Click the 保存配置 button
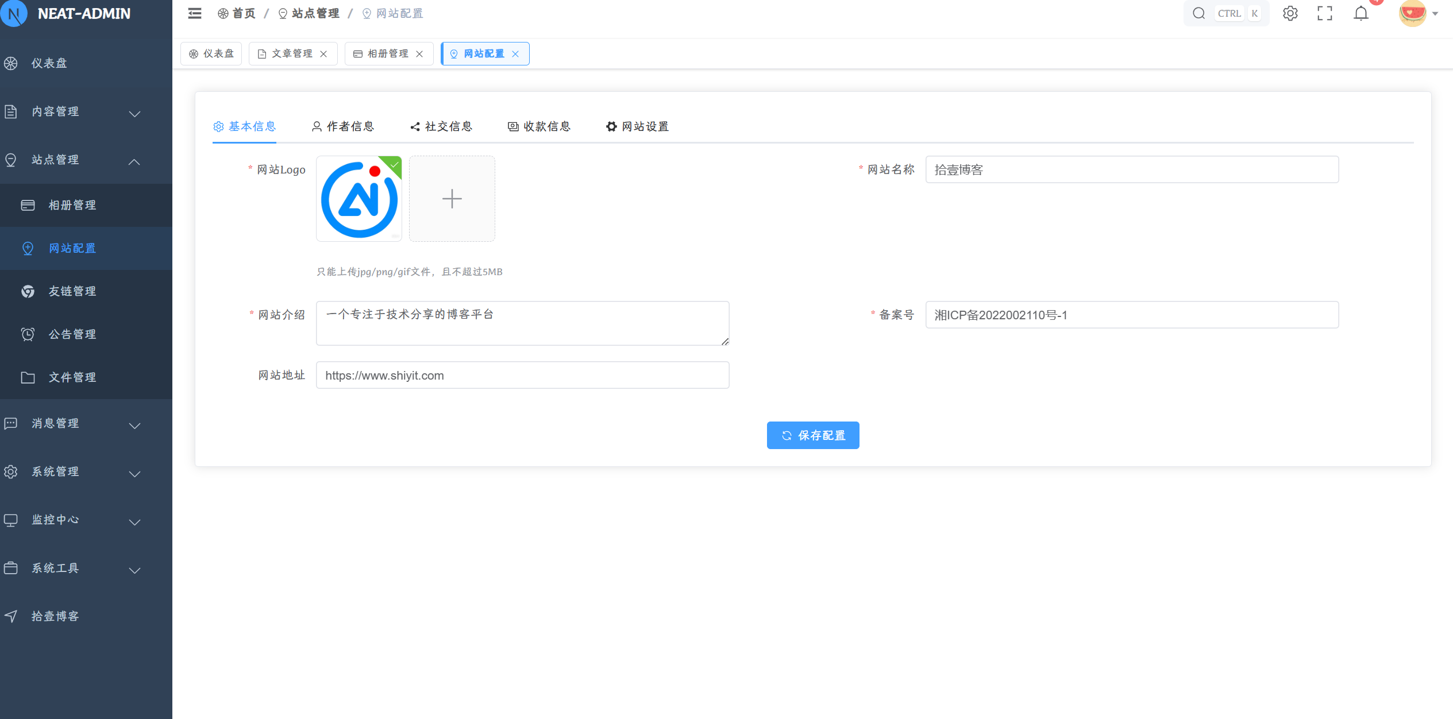Viewport: 1453px width, 719px height. (812, 435)
